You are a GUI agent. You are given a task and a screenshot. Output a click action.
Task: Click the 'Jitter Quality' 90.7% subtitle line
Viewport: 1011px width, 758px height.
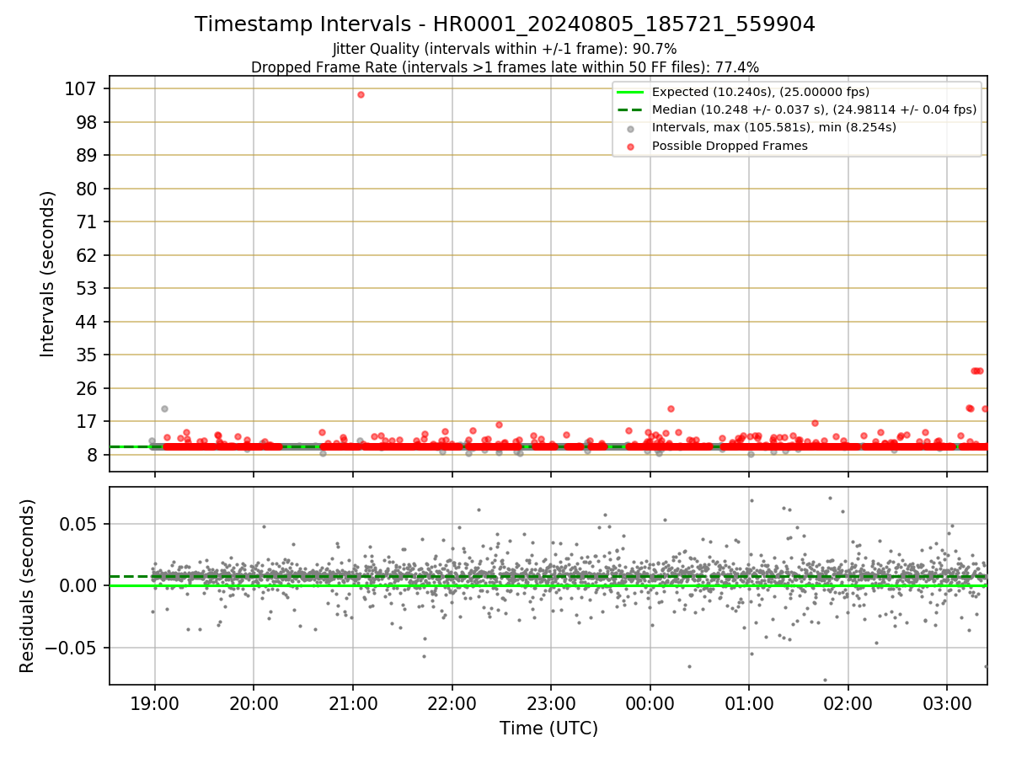click(x=505, y=49)
